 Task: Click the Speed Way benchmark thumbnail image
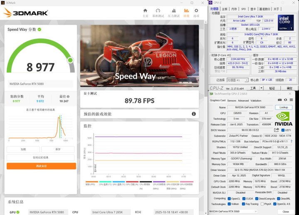(139, 53)
